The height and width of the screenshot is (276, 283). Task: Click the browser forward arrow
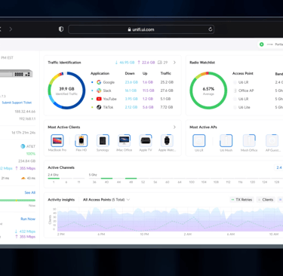pyautogui.click(x=11, y=29)
